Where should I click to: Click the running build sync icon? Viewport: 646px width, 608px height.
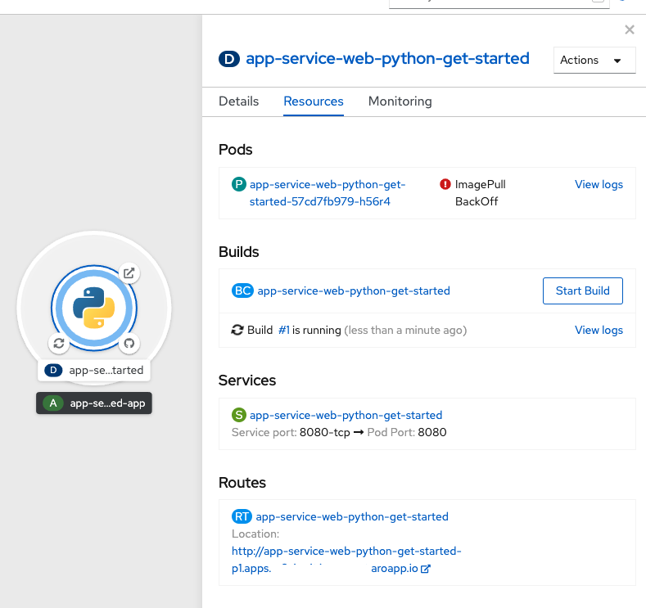[x=237, y=330]
